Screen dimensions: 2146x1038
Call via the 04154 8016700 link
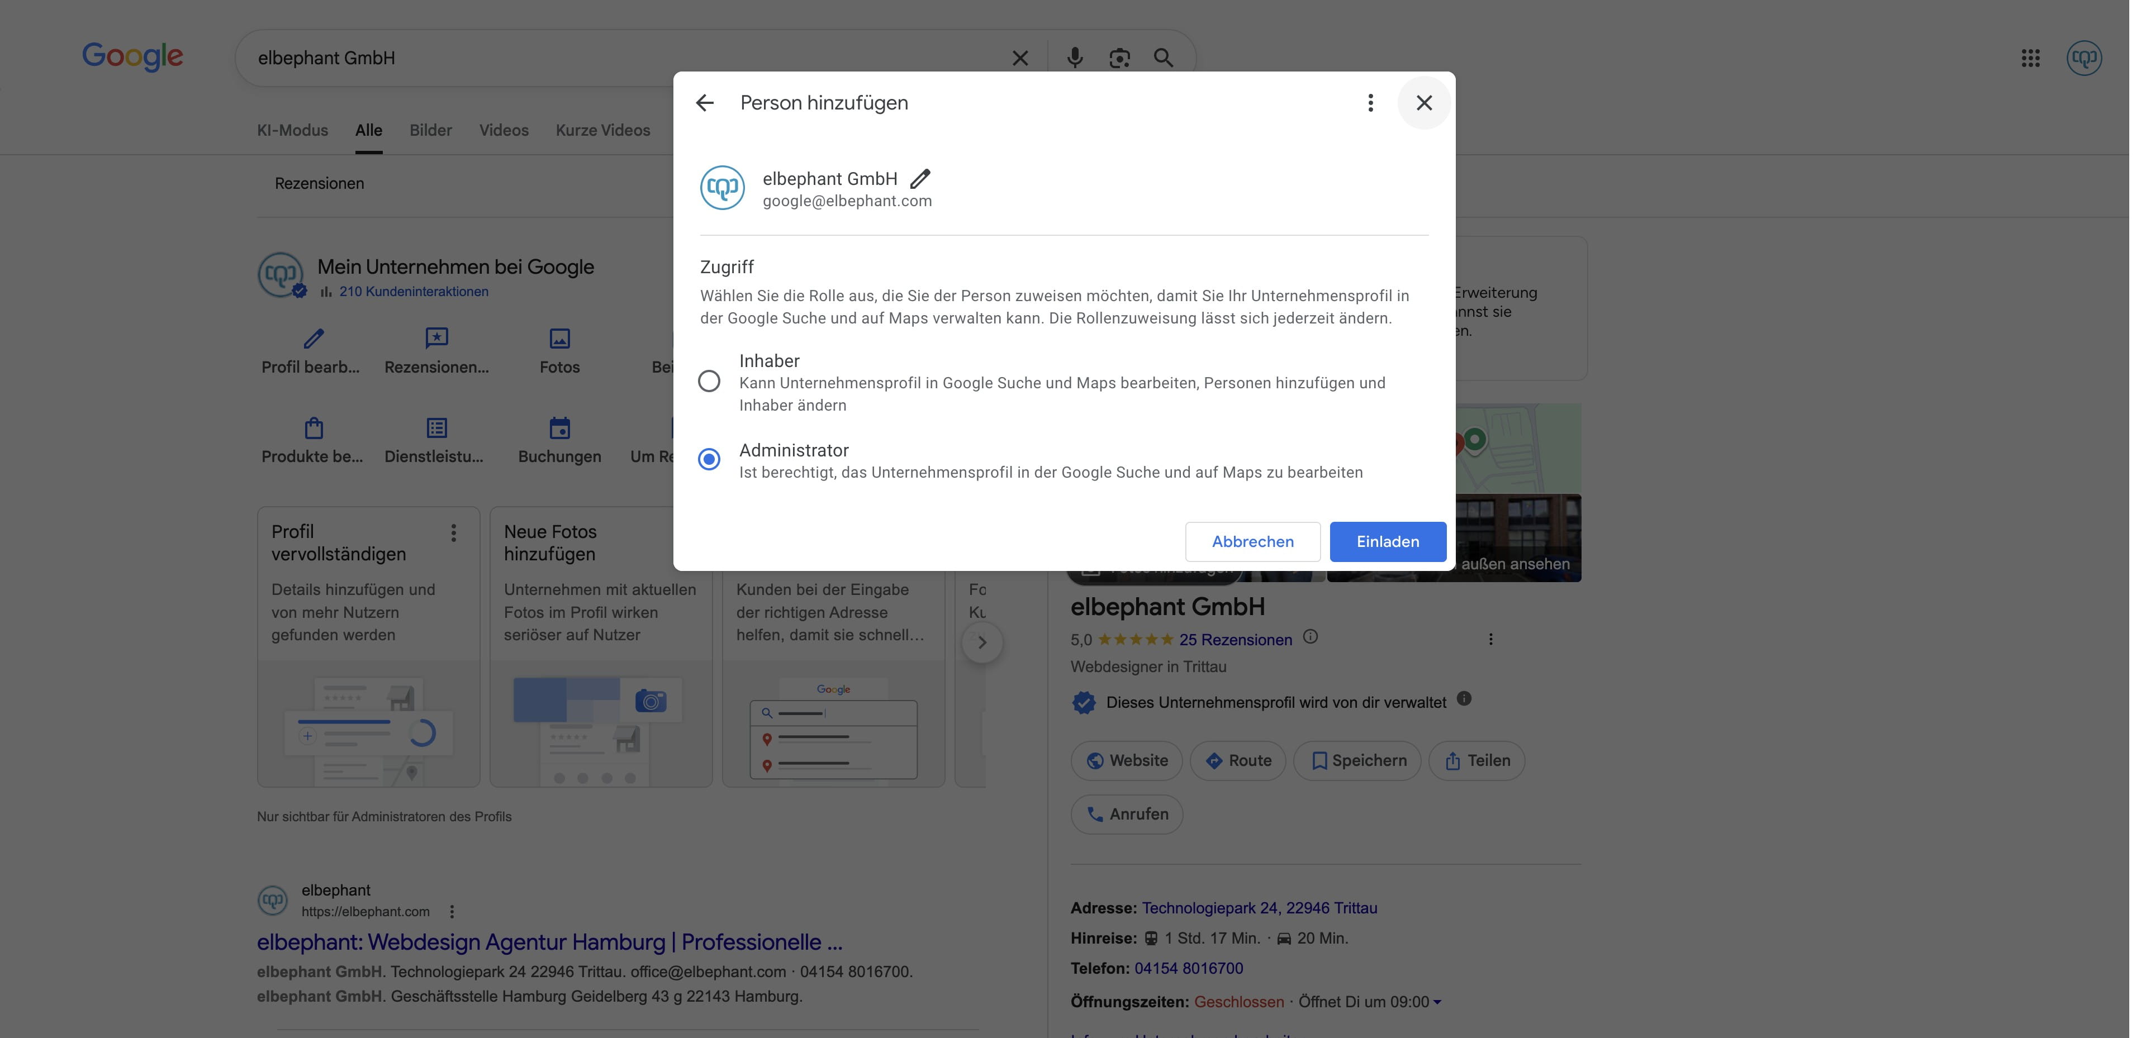[1188, 969]
